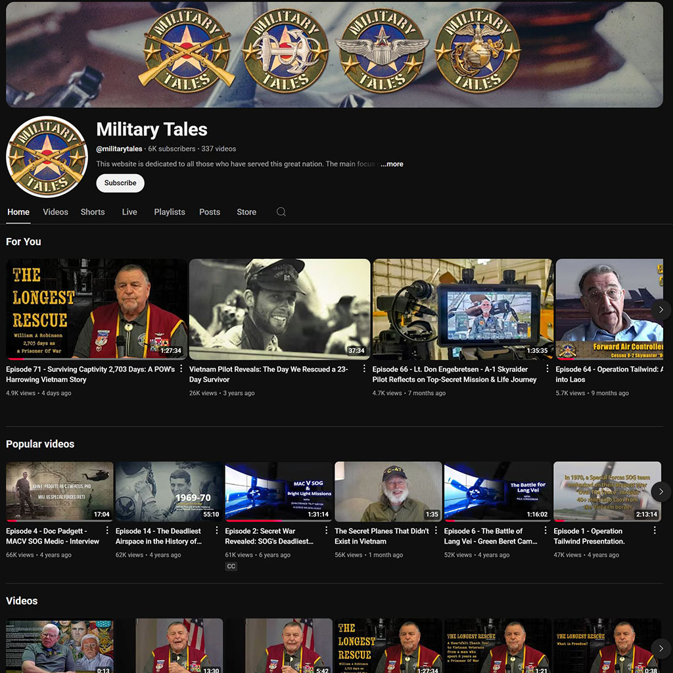Open Episode 1 Operation Tailwind Presentation title

click(x=590, y=536)
